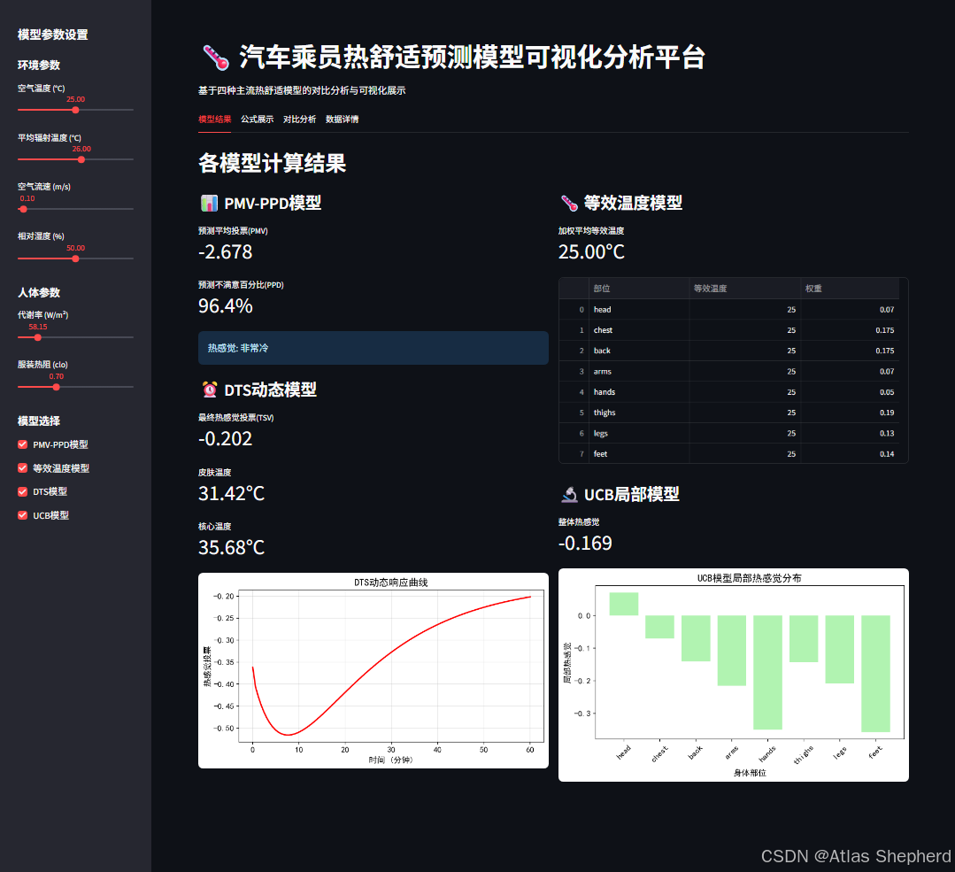Click the 相对湿度 slider handle

(75, 259)
